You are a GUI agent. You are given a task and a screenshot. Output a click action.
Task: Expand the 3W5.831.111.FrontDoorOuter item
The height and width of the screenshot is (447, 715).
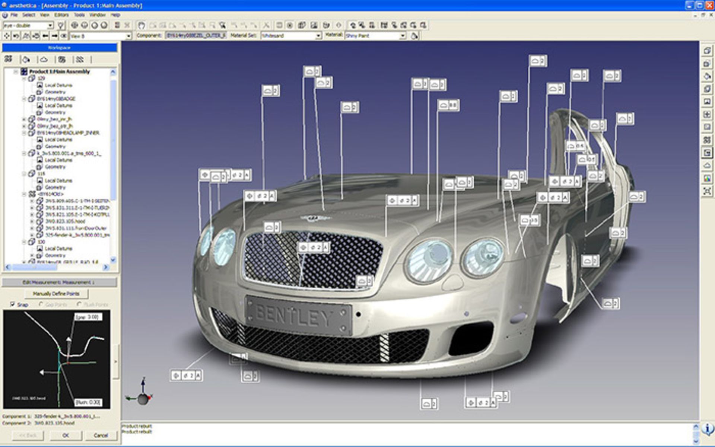32,228
